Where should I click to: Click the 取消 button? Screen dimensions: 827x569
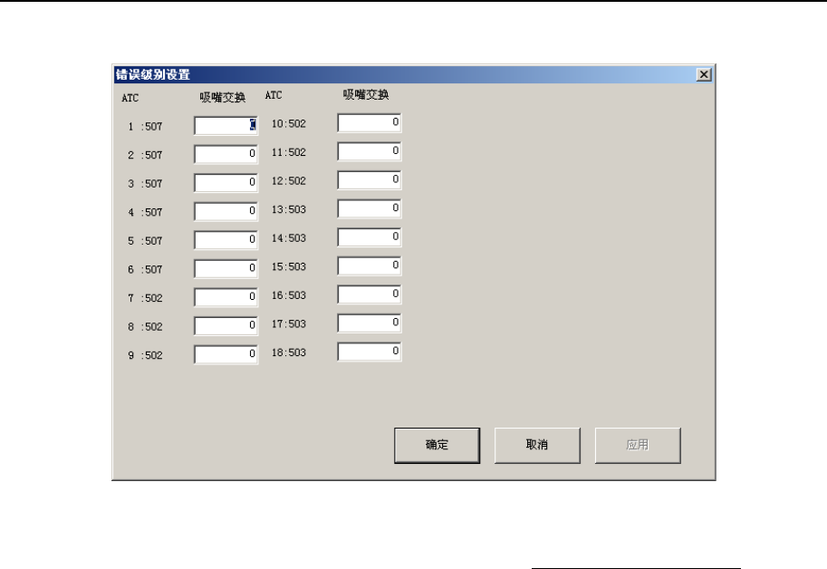click(x=537, y=446)
